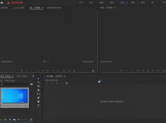Mark In point in the program monitor
The image size is (166, 123).
click(127, 71)
